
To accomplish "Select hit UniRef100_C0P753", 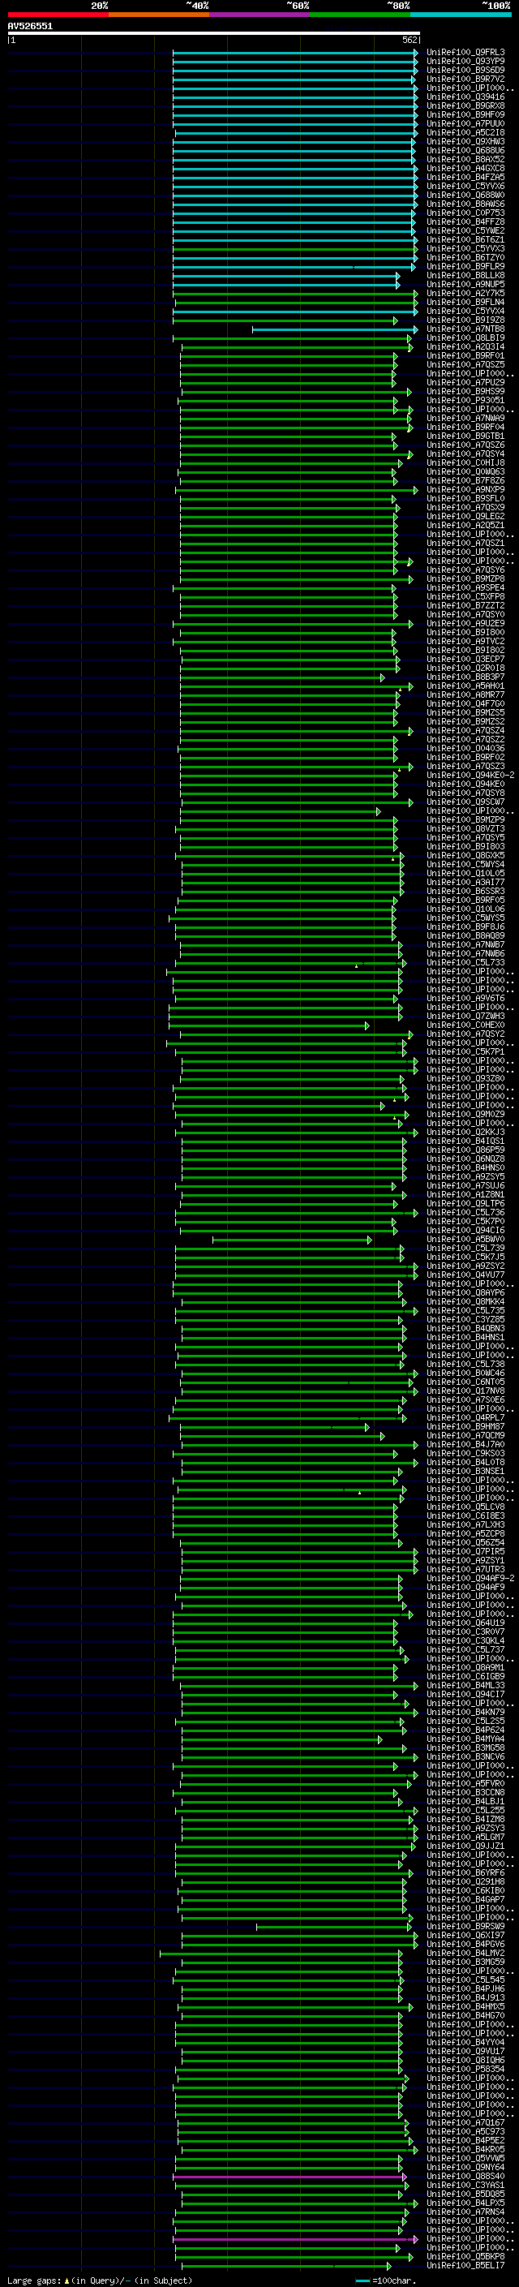I will [465, 213].
